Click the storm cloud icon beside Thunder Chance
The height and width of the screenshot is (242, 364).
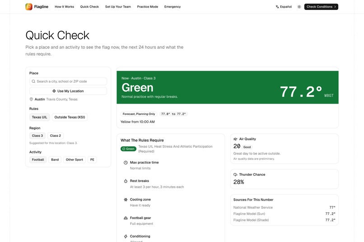[x=235, y=174]
